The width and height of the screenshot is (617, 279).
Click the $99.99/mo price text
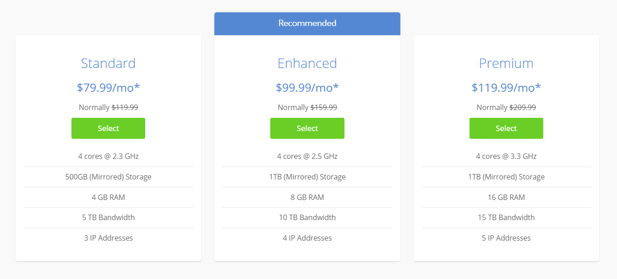coord(307,87)
